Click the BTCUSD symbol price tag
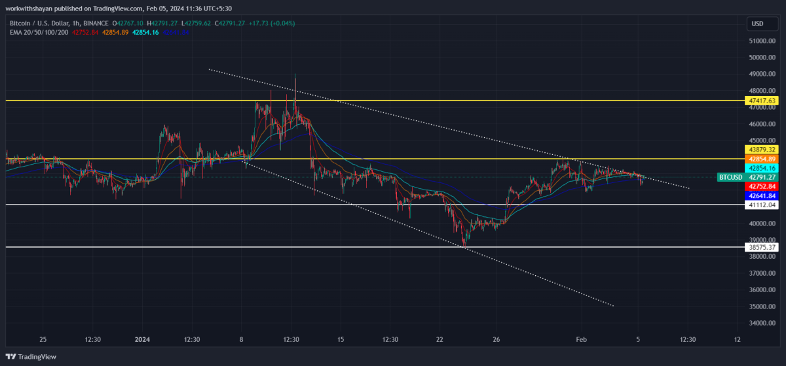Screen dimensions: 786x366 730,177
